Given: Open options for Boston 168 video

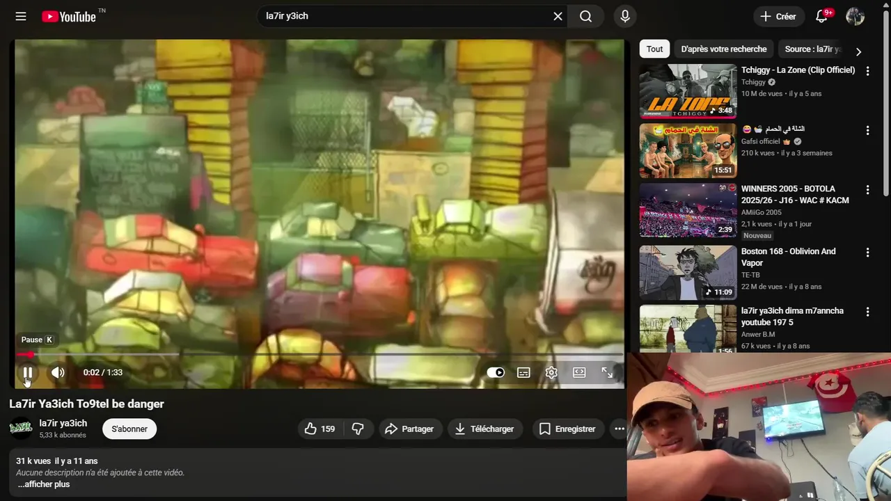Looking at the screenshot, I should 867,253.
